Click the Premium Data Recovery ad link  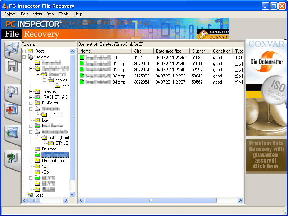266,155
